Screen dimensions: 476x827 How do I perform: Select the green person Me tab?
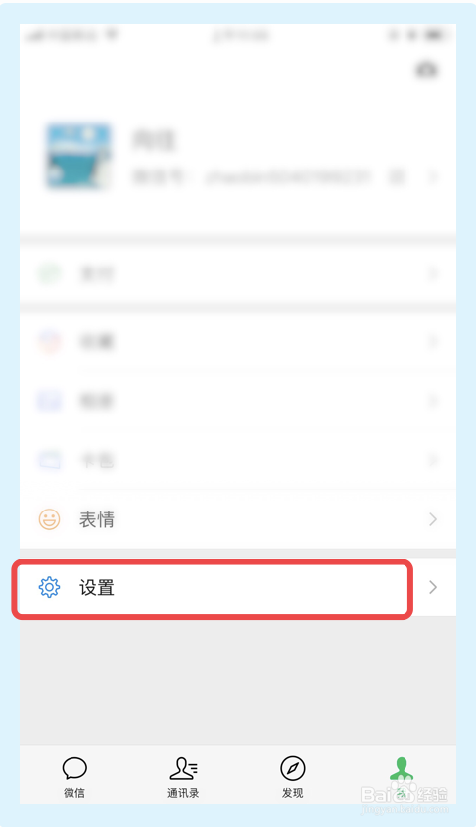[x=402, y=777]
